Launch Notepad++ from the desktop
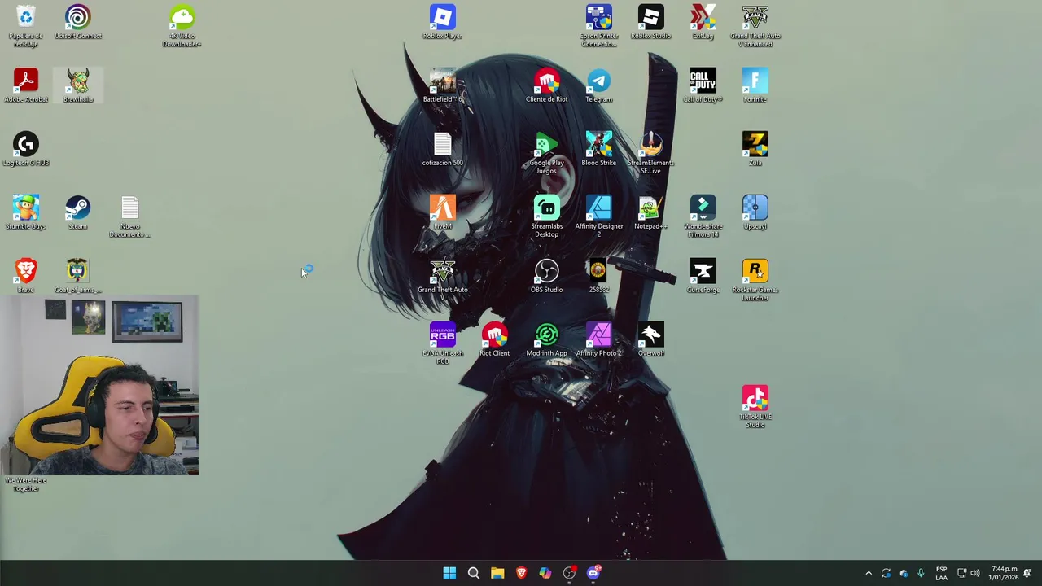The width and height of the screenshot is (1042, 586). click(x=651, y=213)
